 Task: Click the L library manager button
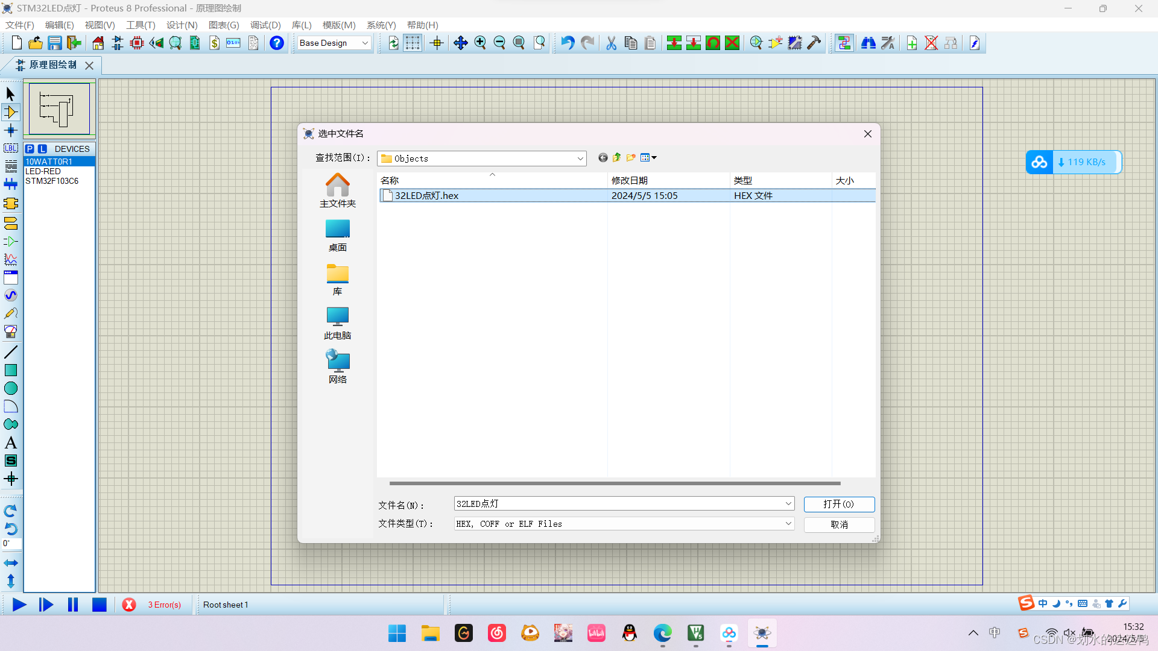[42, 149]
